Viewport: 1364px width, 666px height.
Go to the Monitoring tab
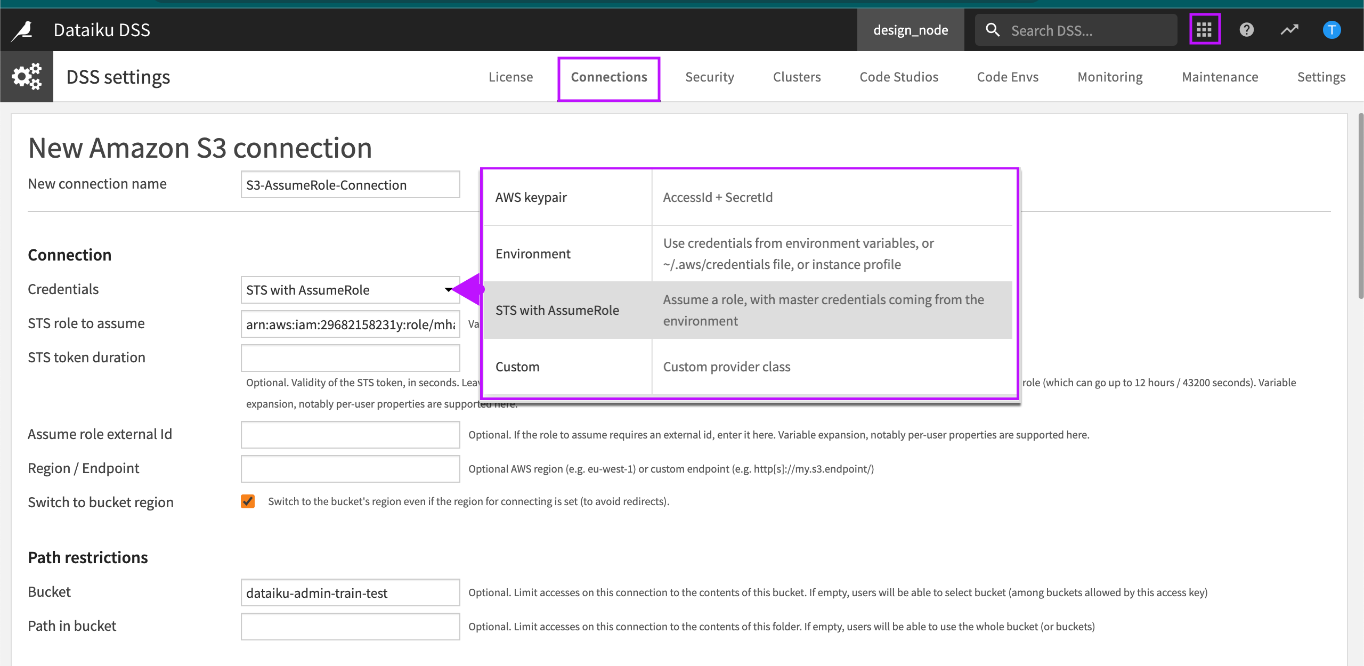[1110, 77]
